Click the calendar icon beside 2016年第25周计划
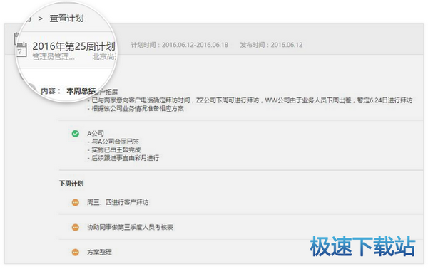The height and width of the screenshot is (269, 428). pyautogui.click(x=21, y=50)
